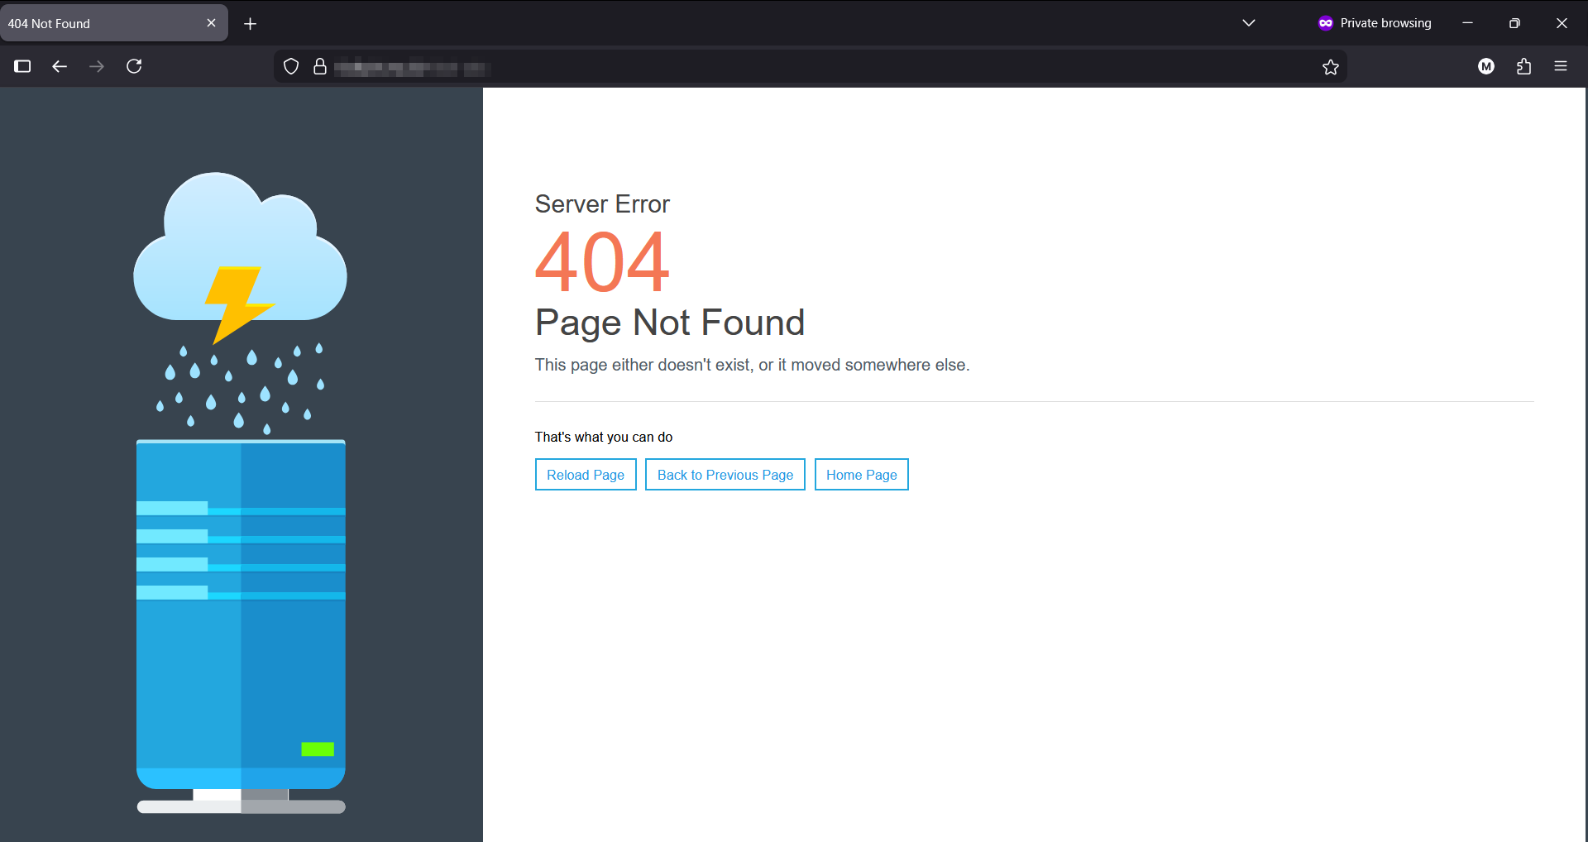Click the Reload Page button
Screen dimensions: 1588x842
tap(585, 474)
